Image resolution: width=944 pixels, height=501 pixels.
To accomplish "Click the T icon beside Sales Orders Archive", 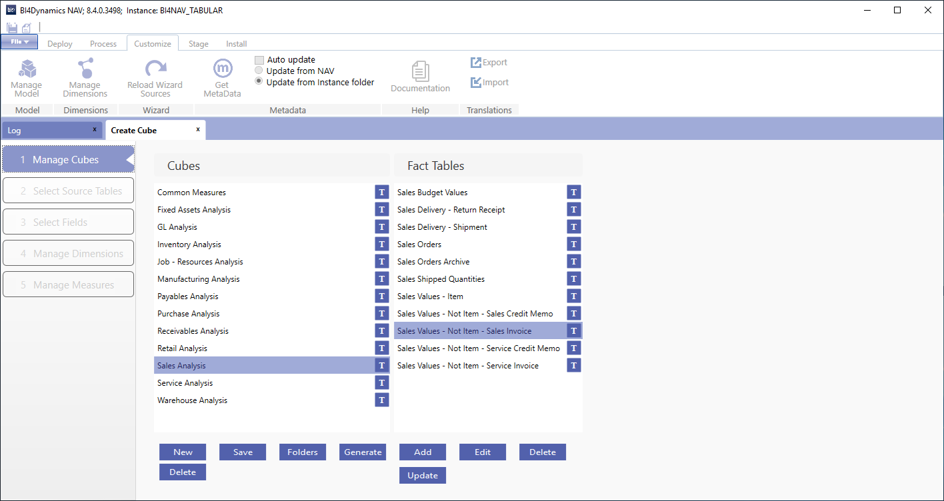I will click(x=573, y=262).
